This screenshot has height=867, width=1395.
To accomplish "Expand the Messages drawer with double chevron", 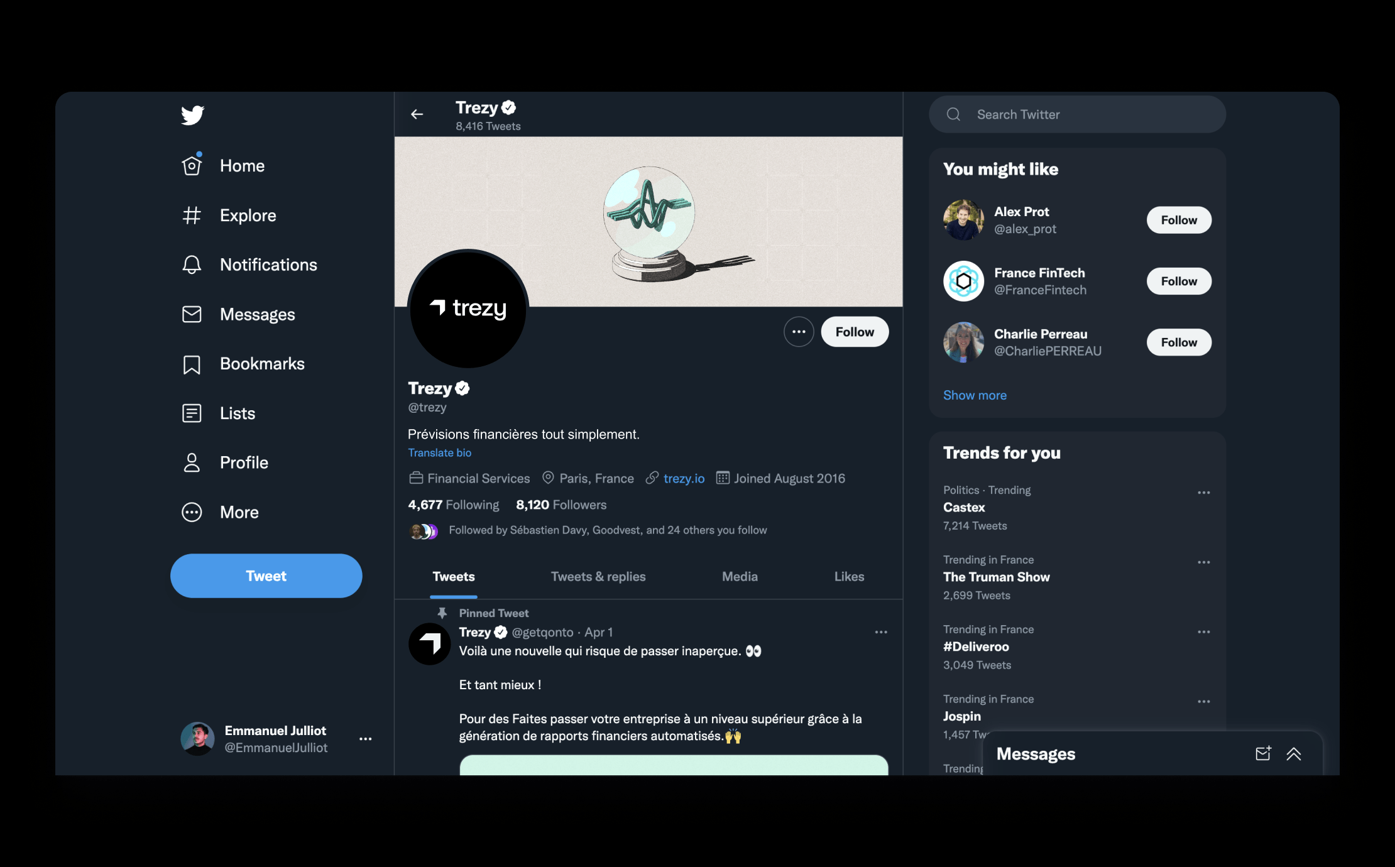I will click(x=1294, y=754).
